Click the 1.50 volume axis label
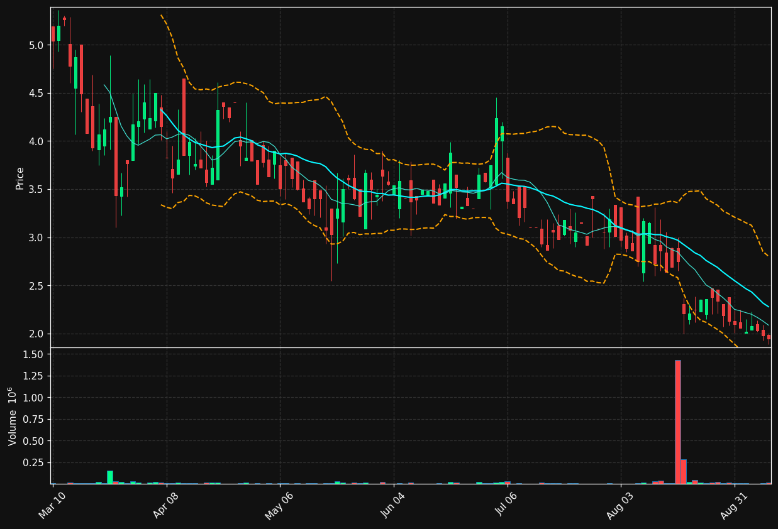 (33, 354)
